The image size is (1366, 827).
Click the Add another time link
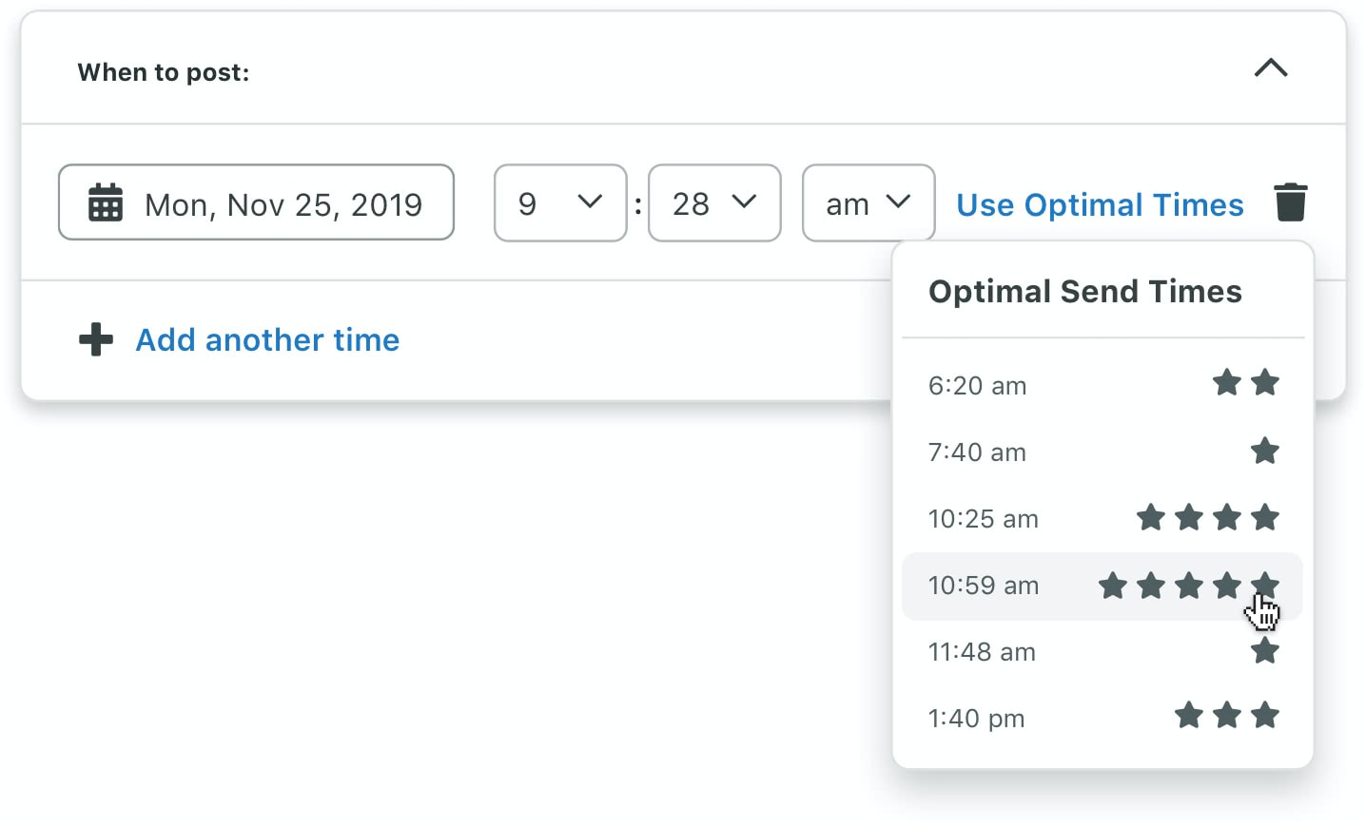coord(267,339)
